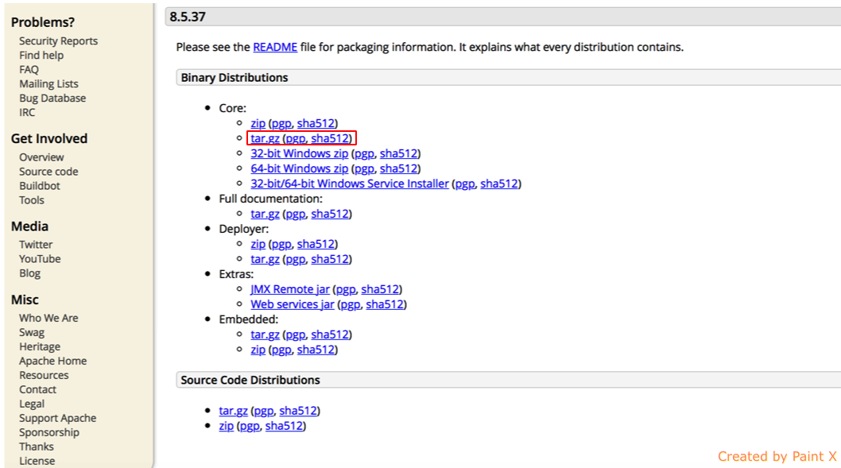Open License sidebar link
Screen dimensions: 841x468
click(37, 461)
